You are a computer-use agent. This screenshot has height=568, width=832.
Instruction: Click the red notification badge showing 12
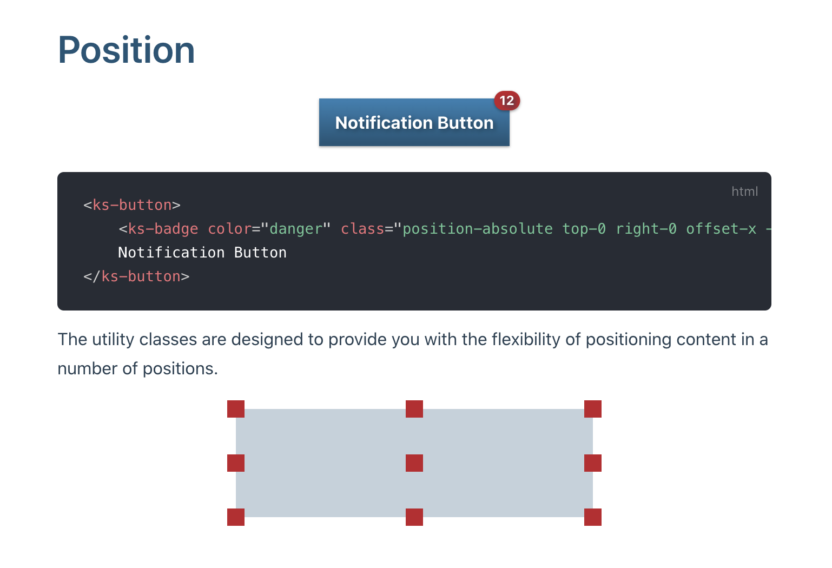pyautogui.click(x=507, y=101)
